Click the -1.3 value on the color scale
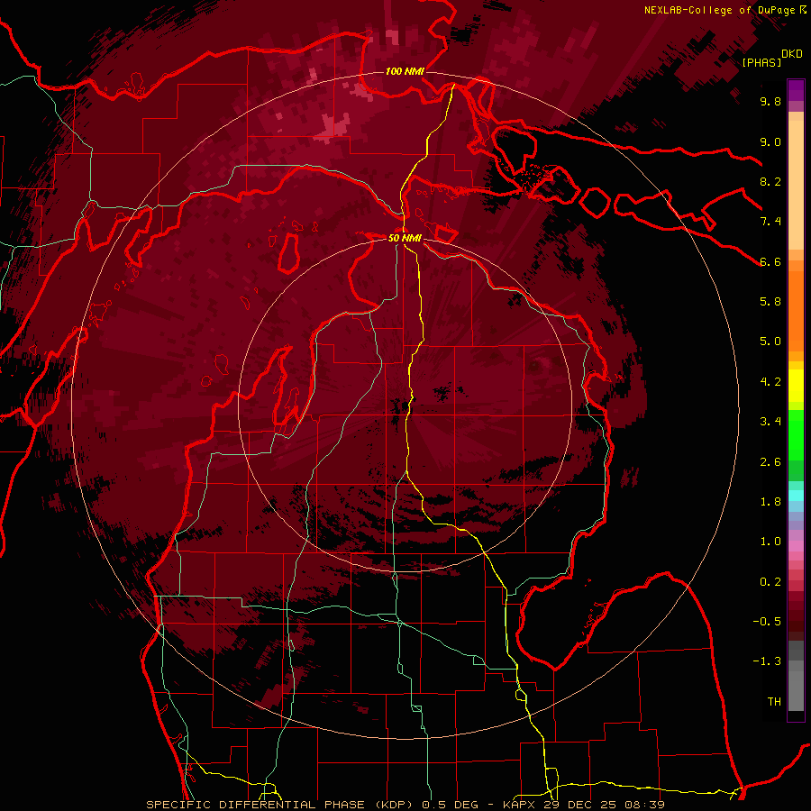The height and width of the screenshot is (811, 811). coord(767,661)
